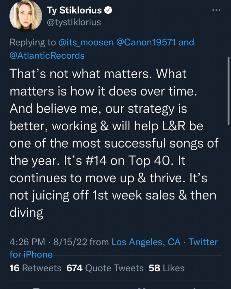This screenshot has height=289, width=231.
Task: Click the "Replying to" label
Action: 33,42
